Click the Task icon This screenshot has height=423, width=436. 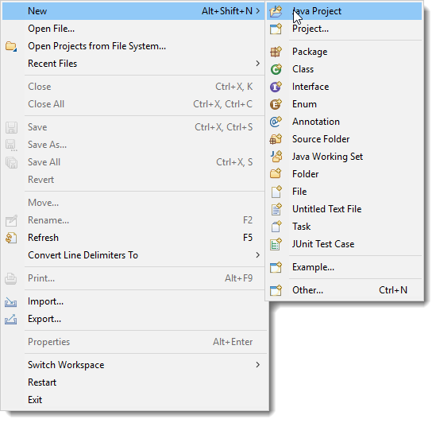[x=276, y=227]
